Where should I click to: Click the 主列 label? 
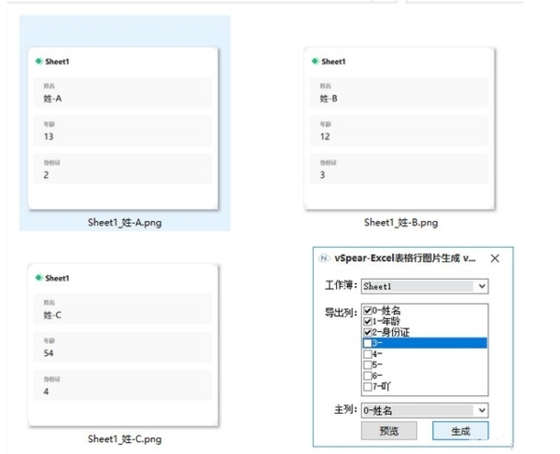tap(345, 409)
